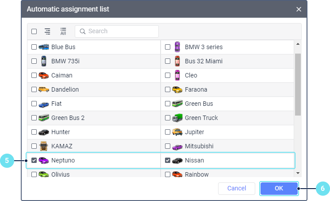Click the KAMAZ truck icon
This screenshot has width=330, height=201.
click(x=43, y=146)
